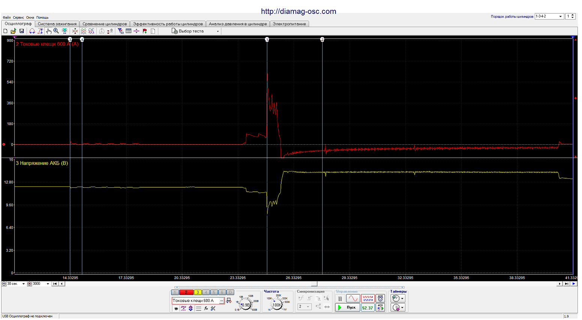Toggle channel 6 button
This screenshot has width=582, height=320.
(x=222, y=292)
